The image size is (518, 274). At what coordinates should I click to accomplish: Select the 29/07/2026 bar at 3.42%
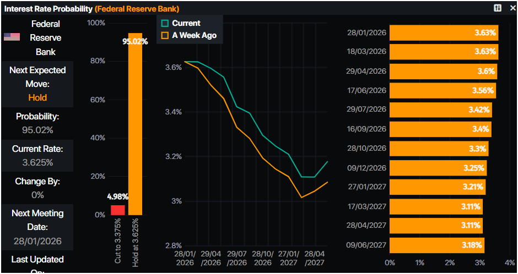coord(440,110)
